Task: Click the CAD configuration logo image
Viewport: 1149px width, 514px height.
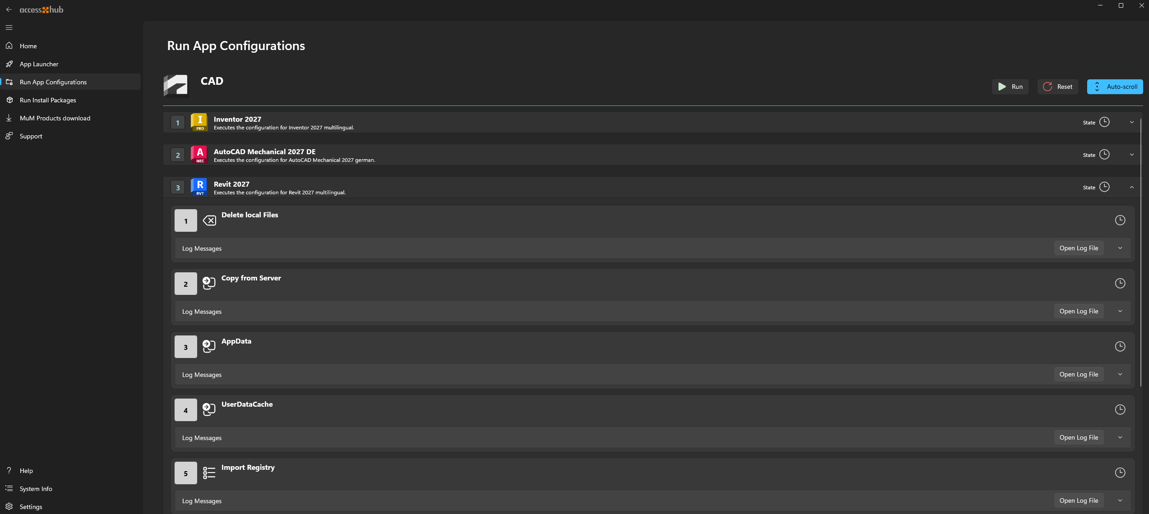Action: coord(175,86)
